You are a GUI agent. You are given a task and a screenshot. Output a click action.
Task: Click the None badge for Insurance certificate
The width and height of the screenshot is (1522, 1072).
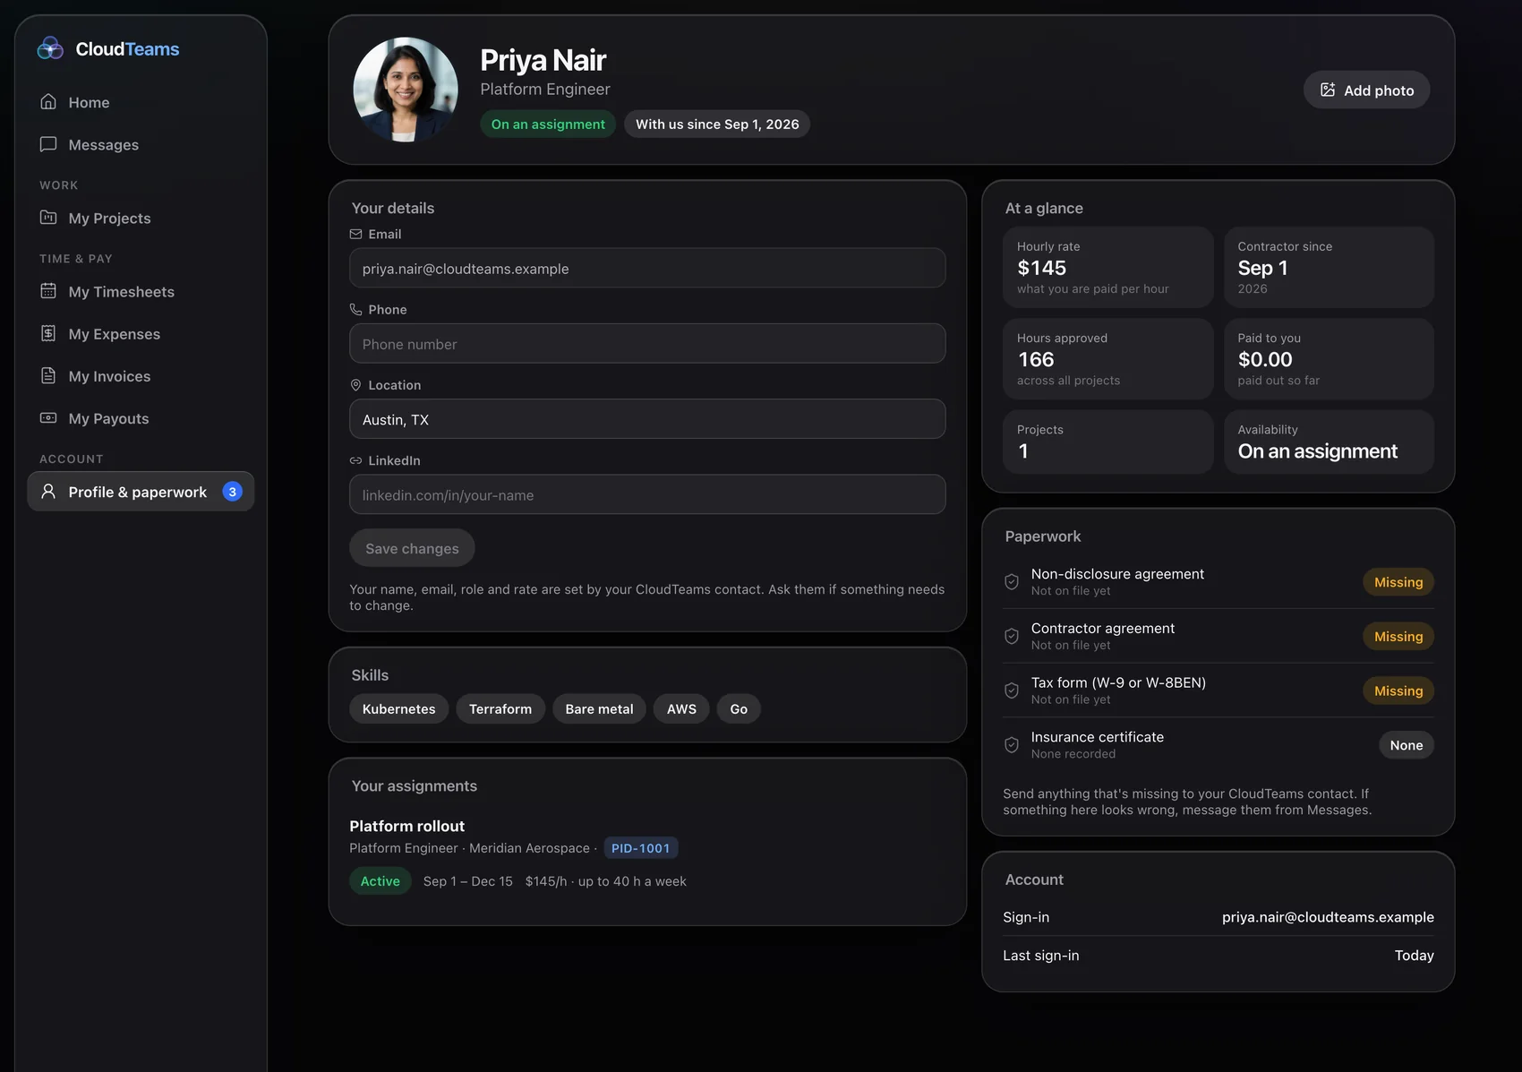tap(1407, 745)
